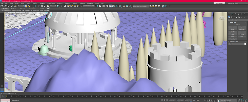This screenshot has height=102, width=248.
Task: Switch to the Freeform ribbon tab
Action: point(14,8)
